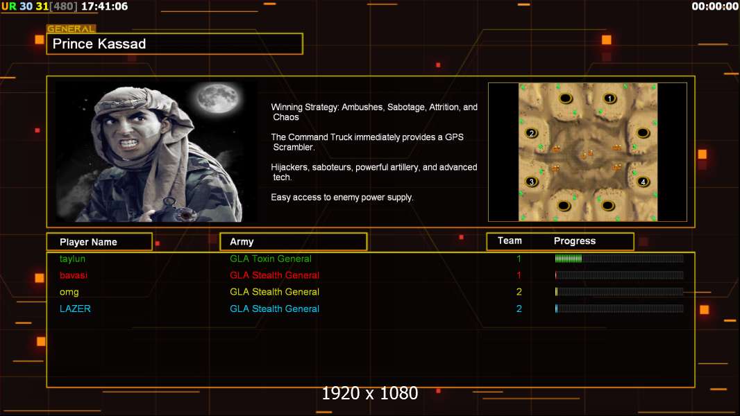
Task: Select player omg in the list
Action: pos(69,292)
